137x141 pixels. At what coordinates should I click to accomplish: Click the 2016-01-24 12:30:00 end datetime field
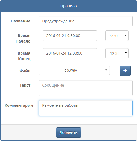pos(70,53)
